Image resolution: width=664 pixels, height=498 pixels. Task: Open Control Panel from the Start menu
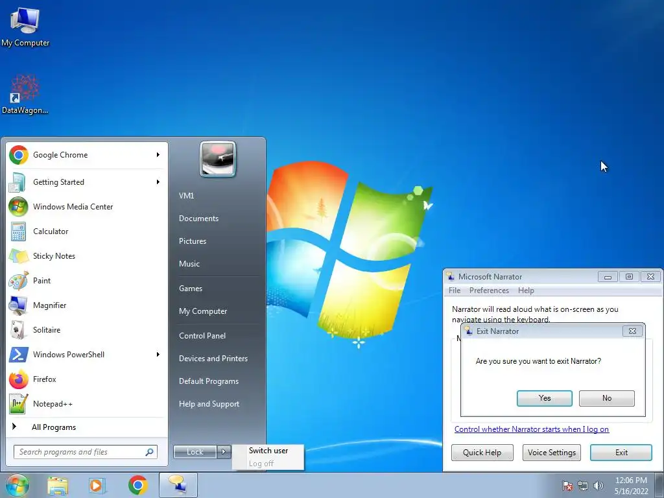point(202,336)
